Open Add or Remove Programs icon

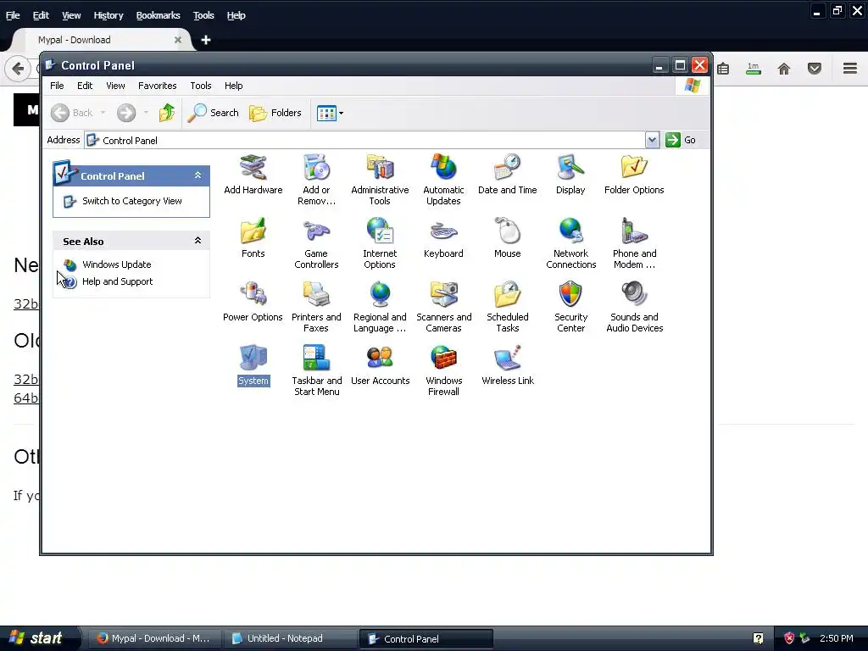pyautogui.click(x=316, y=180)
